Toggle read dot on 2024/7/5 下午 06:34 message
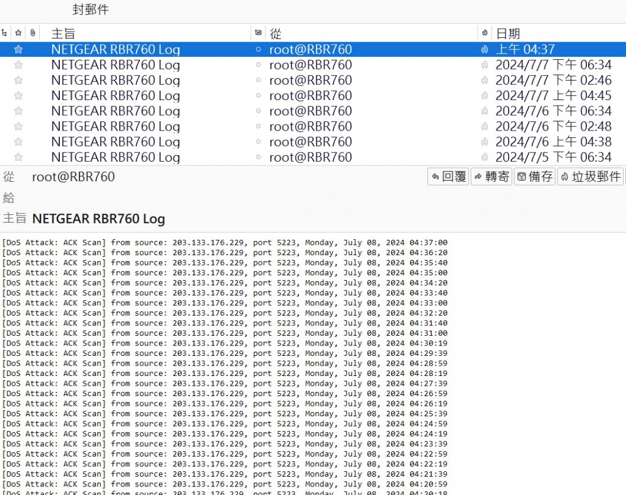626x495 pixels. [259, 157]
